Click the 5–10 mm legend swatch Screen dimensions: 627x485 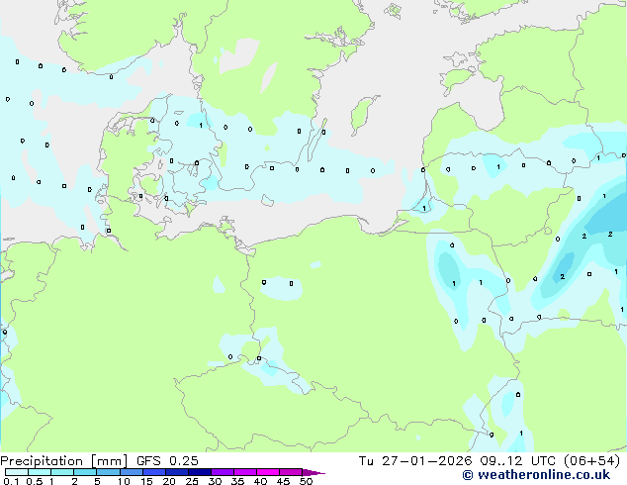(x=108, y=472)
